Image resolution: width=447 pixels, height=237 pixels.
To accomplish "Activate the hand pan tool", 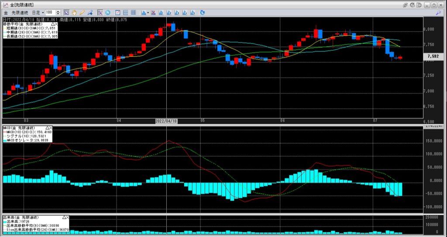I will [74, 13].
